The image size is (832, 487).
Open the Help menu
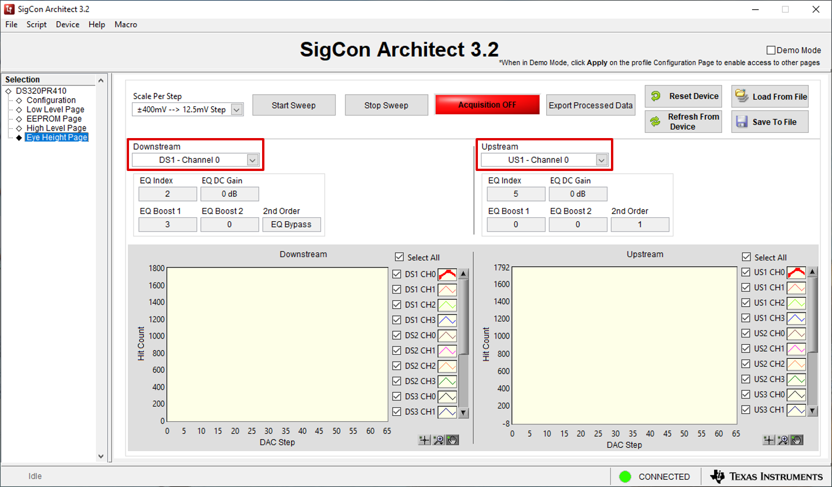point(97,25)
